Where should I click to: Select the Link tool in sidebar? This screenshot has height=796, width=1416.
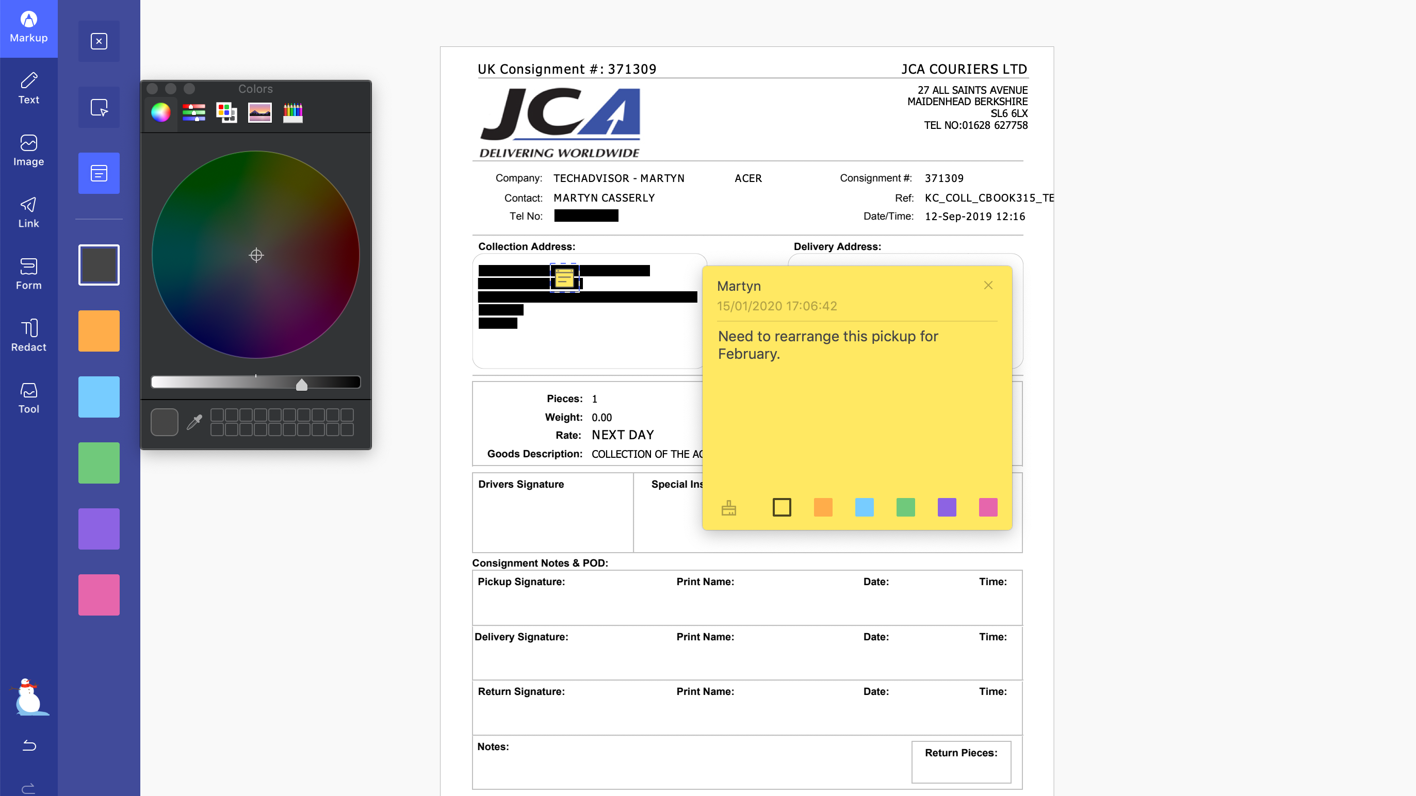[x=28, y=212]
